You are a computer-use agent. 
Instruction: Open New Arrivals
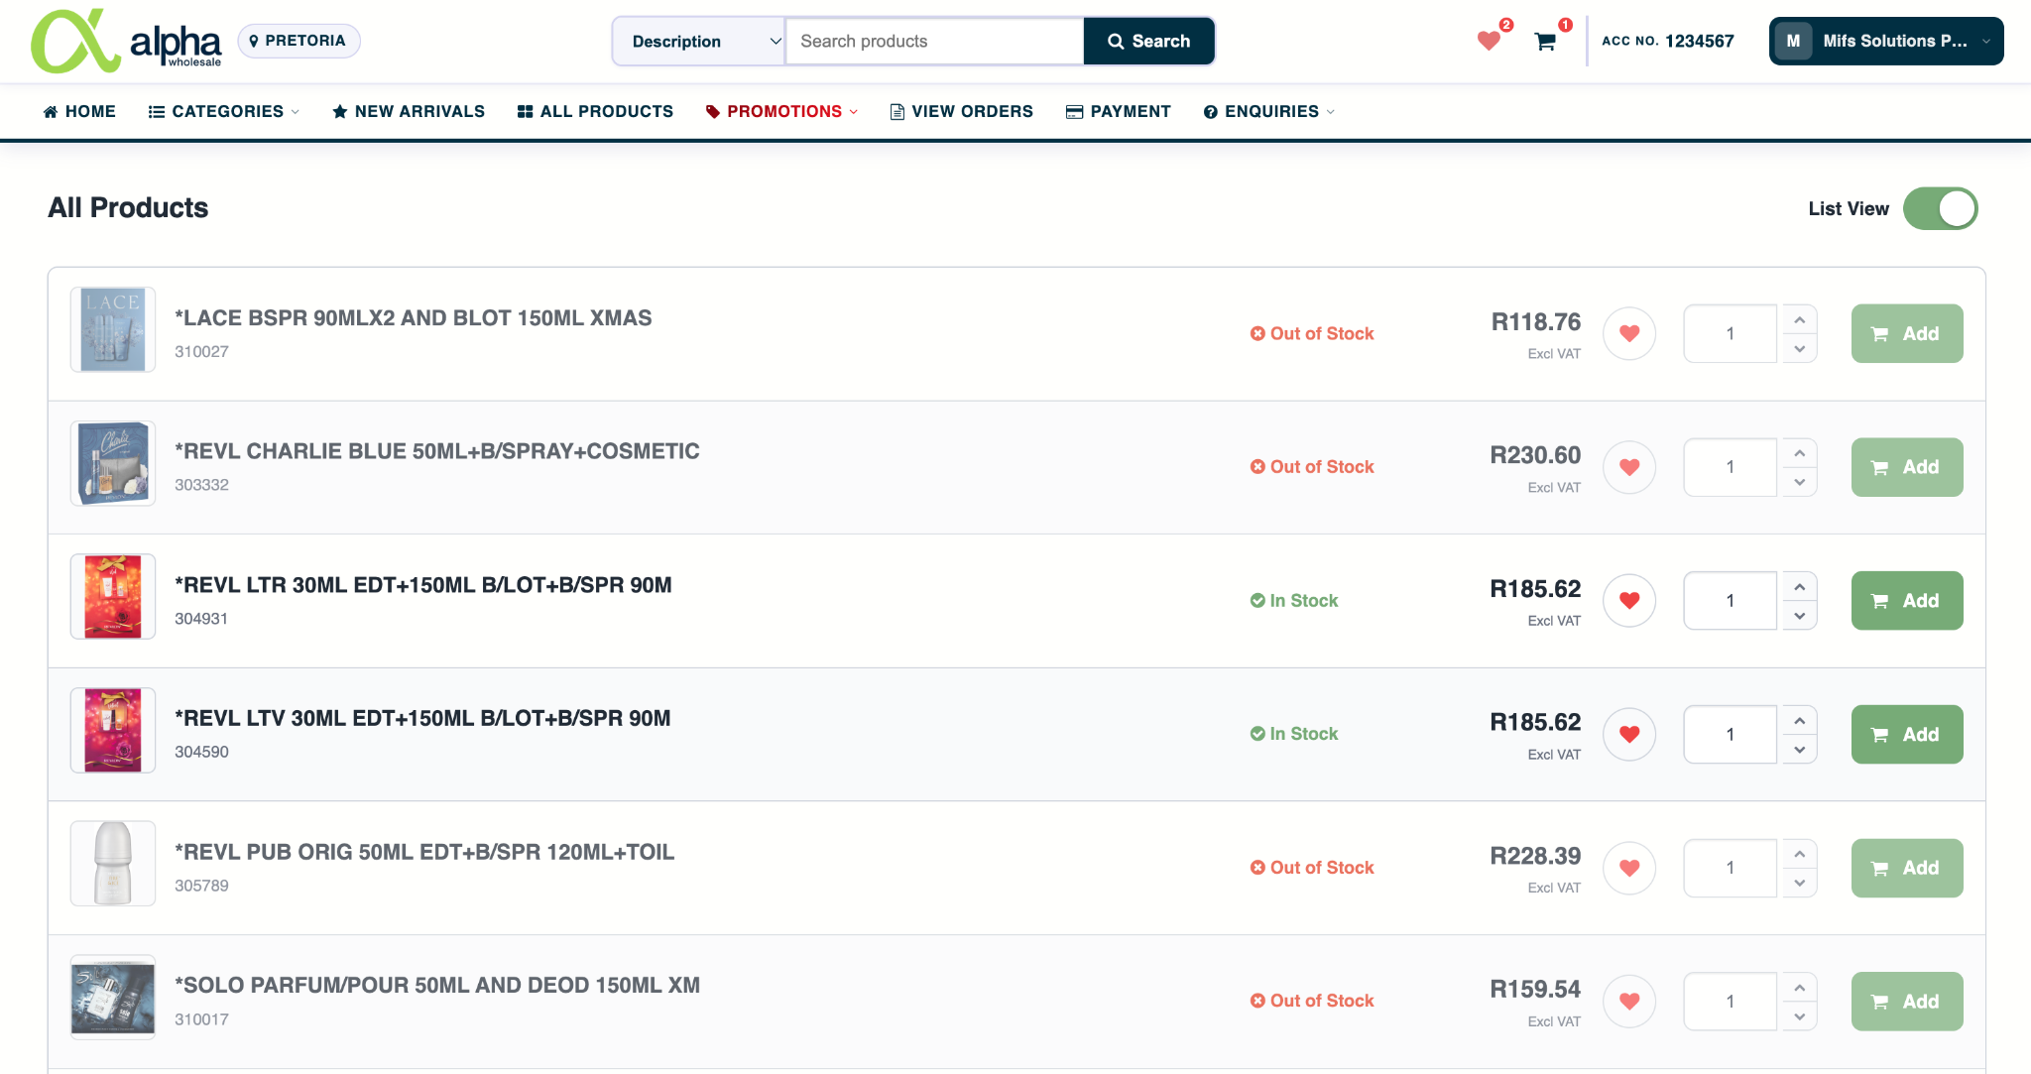(409, 111)
